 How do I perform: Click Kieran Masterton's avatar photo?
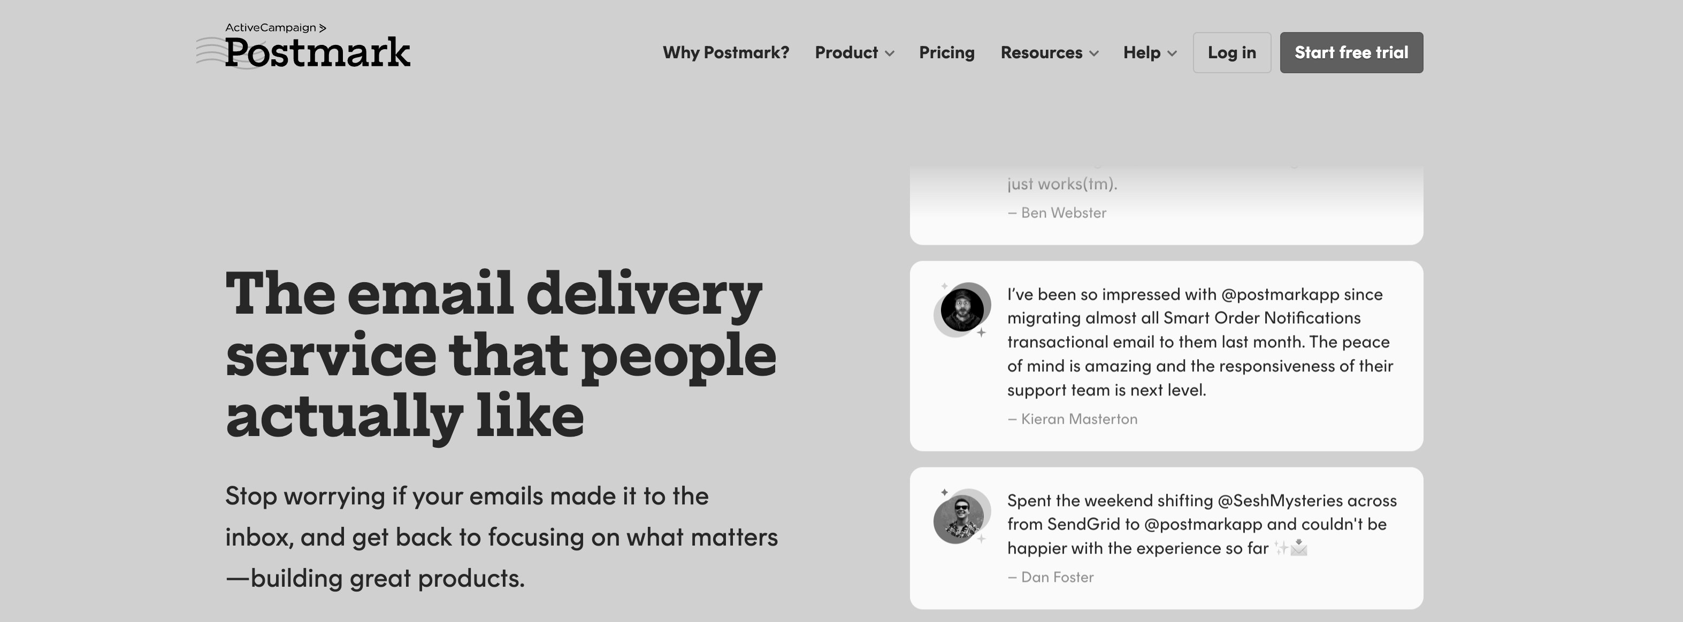962,310
